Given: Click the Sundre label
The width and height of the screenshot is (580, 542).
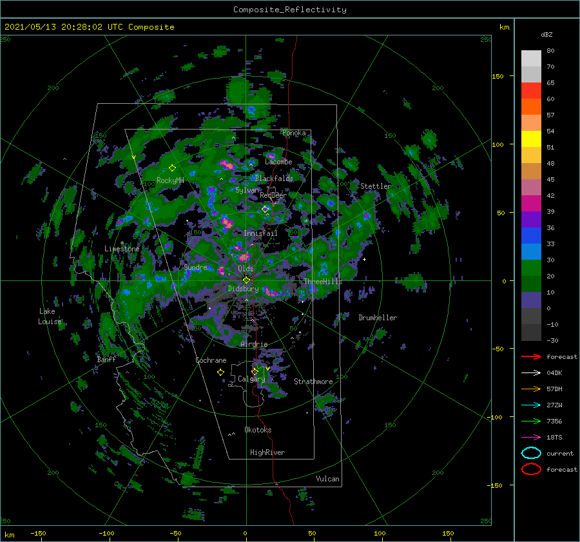Looking at the screenshot, I should (195, 267).
